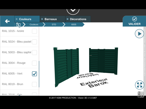
Task: Confirm selection with VALIDER button
Action: coord(134,21)
